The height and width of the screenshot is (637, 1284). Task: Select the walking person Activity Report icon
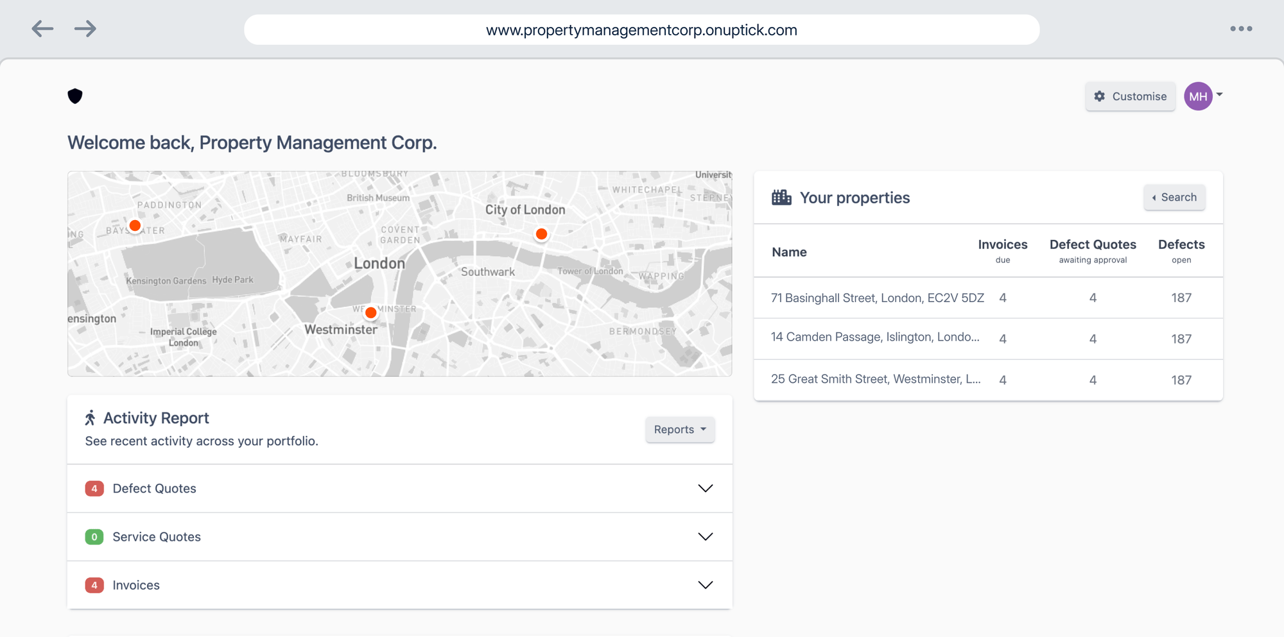pos(91,418)
